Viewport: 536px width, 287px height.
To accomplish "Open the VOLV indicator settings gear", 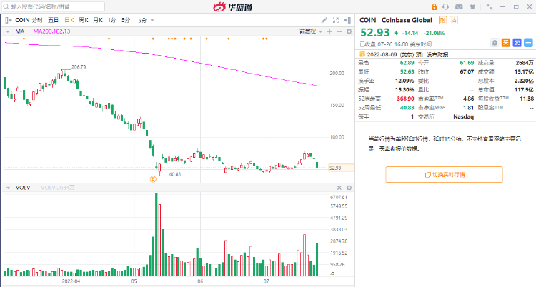I will 348,188.
